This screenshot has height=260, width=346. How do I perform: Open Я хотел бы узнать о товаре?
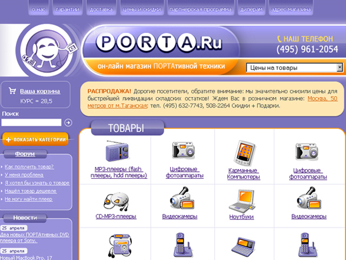(37, 183)
